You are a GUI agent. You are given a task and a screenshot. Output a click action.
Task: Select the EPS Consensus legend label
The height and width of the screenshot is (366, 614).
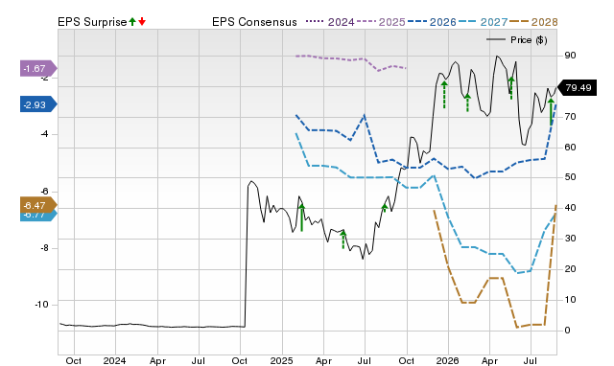(254, 22)
